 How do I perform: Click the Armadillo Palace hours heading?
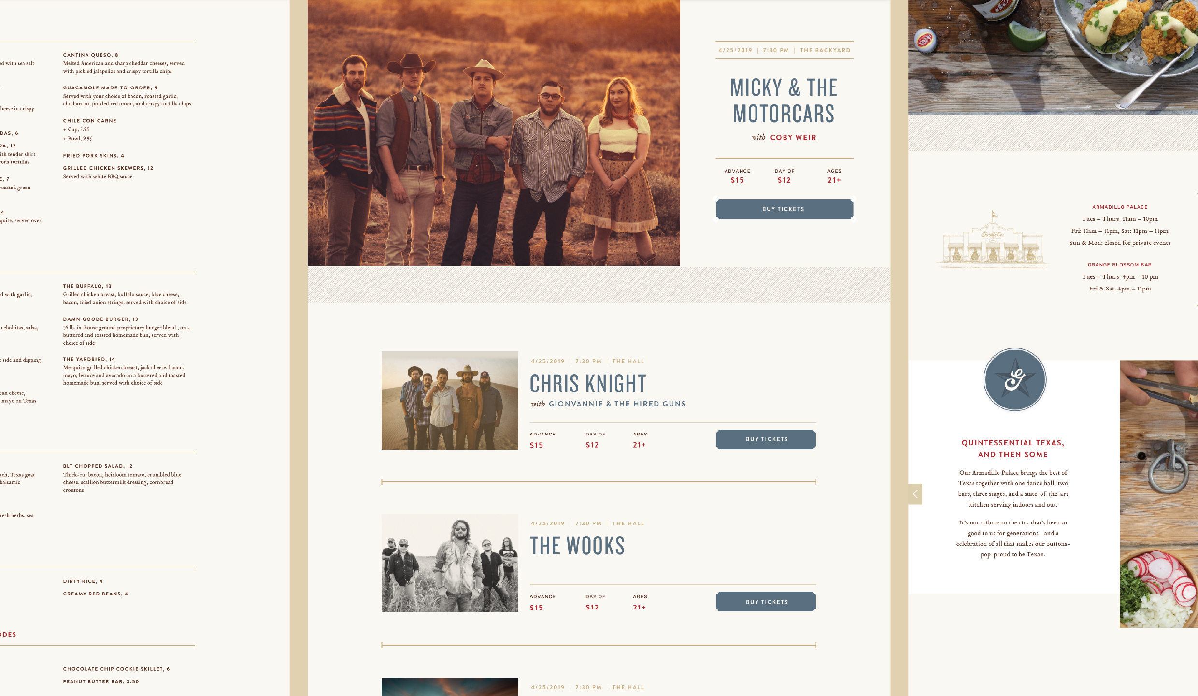pyautogui.click(x=1120, y=207)
